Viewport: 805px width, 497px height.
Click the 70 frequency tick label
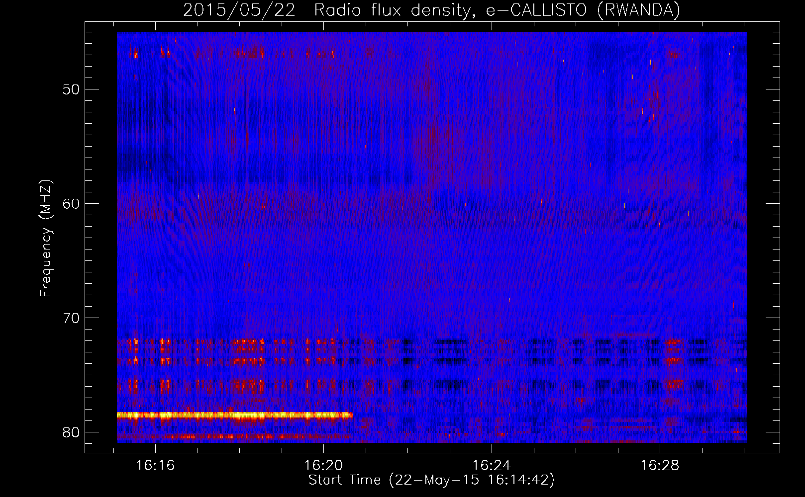72,318
